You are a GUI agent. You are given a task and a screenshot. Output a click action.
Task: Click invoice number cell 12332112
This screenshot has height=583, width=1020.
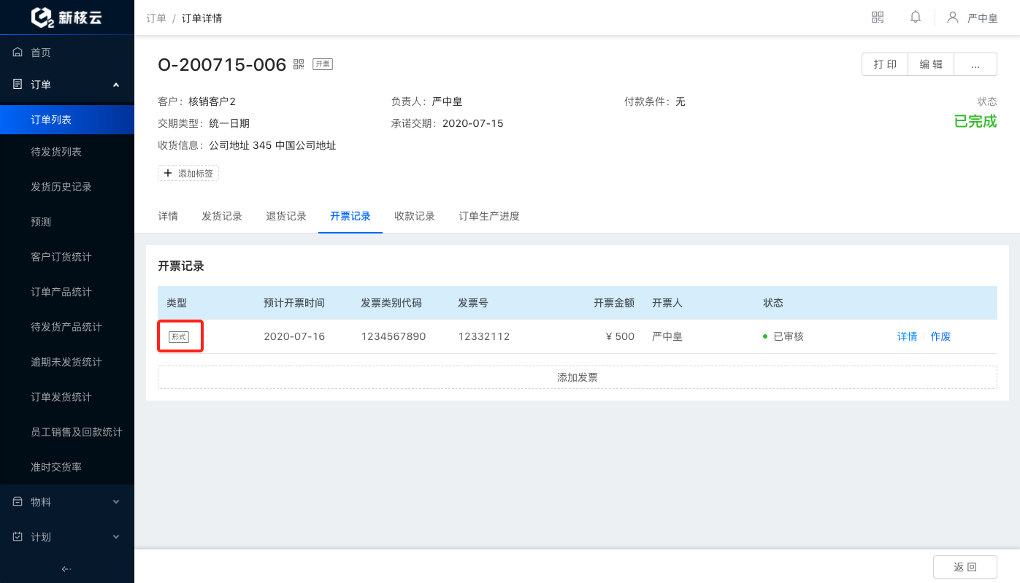pos(484,336)
